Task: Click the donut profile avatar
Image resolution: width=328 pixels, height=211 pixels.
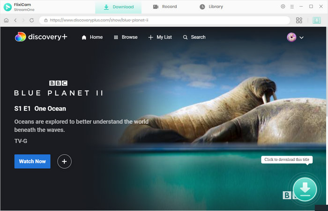Action: [x=291, y=38]
